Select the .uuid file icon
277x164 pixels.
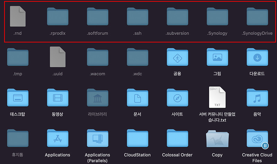pyautogui.click(x=57, y=57)
